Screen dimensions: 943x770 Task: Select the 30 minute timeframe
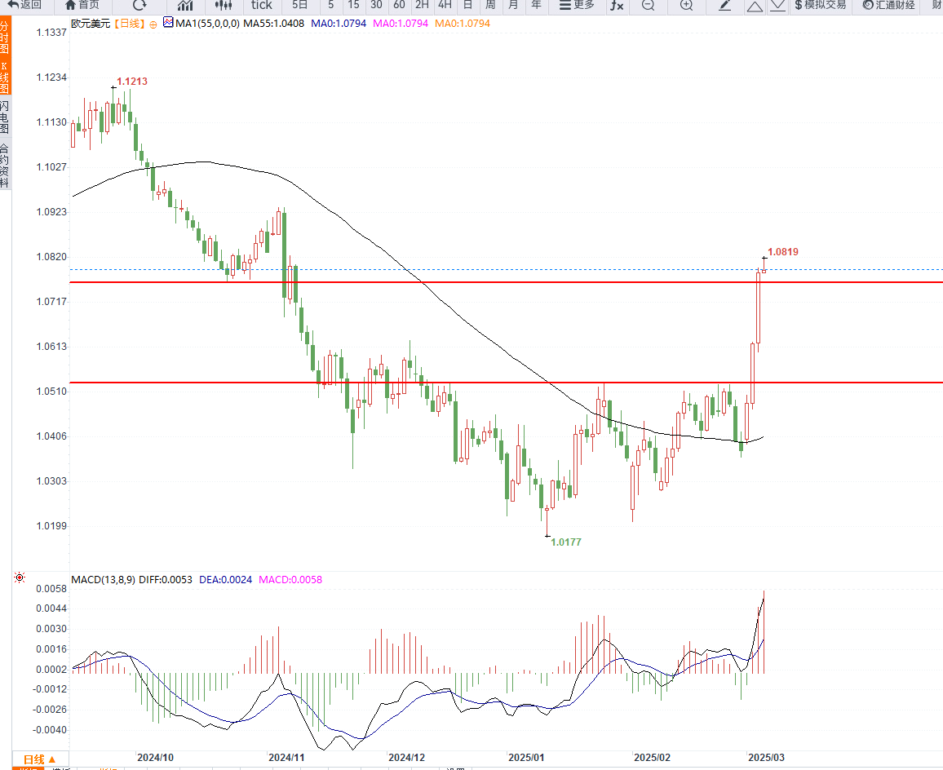377,6
